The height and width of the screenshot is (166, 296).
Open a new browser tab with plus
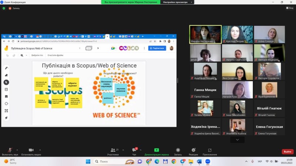(x=143, y=36)
